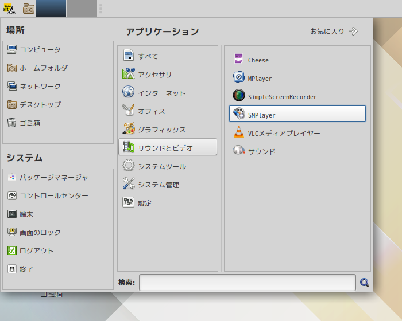Choose システムツール category label
Screen dimensions: 402x321
pyautogui.click(x=162, y=167)
